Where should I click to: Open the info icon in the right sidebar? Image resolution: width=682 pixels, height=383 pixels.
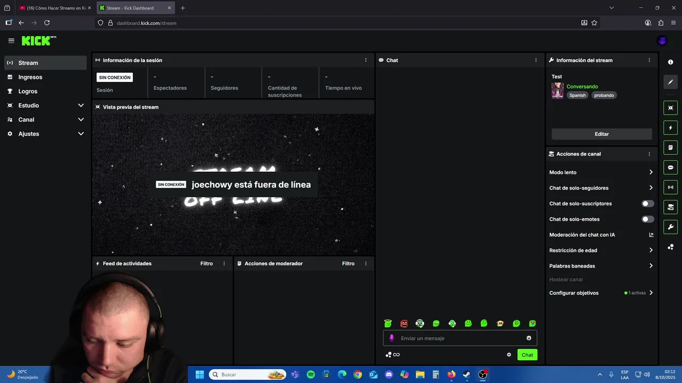pos(670,62)
